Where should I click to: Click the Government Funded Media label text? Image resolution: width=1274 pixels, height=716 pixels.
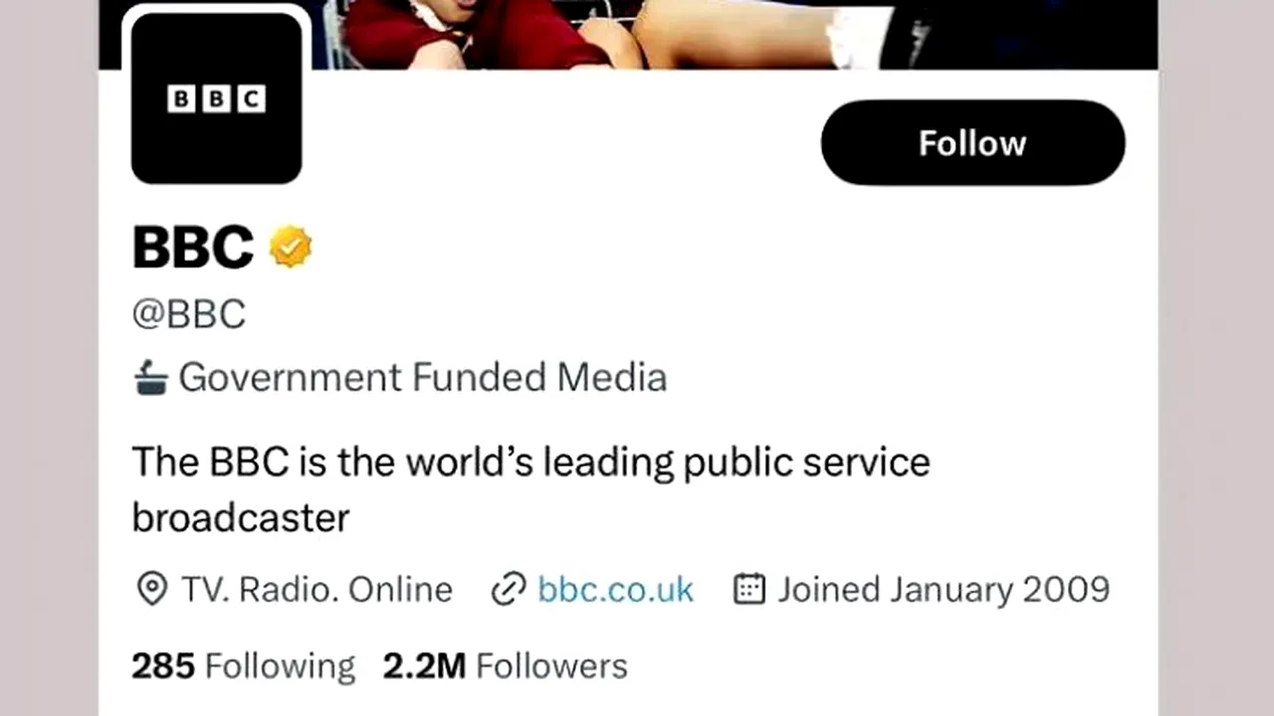422,377
